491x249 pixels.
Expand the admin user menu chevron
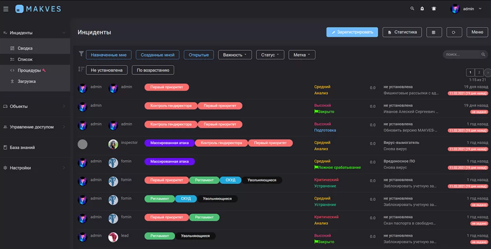click(480, 9)
